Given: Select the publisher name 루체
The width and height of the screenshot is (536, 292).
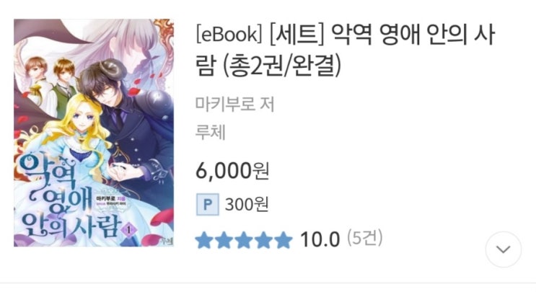Looking at the screenshot, I should click(x=210, y=133).
